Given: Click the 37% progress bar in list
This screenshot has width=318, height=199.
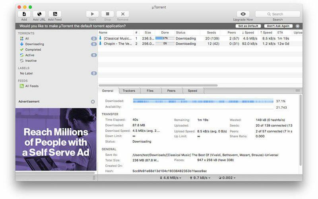Looking at the screenshot, I should (x=165, y=38).
